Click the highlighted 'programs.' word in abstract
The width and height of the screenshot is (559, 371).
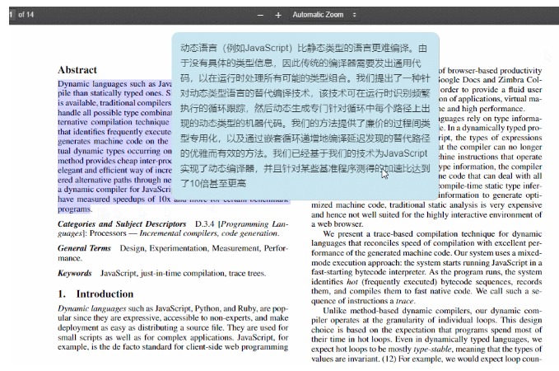[x=75, y=209]
